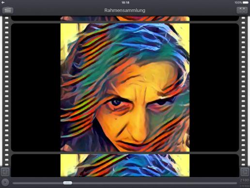The height and width of the screenshot is (188, 250).
Task: Click the Rahmensammlung title
Action: coord(125,10)
